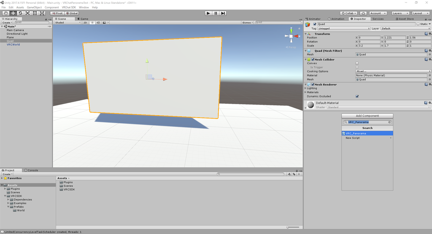Viewport: 432px width, 234px height.
Task: Collapse the VRCSDK folder
Action: [5, 196]
